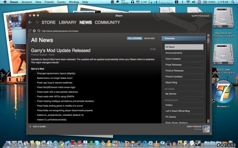Select the Steam Blog channel
This screenshot has width=238, height=148.
click(x=184, y=83)
